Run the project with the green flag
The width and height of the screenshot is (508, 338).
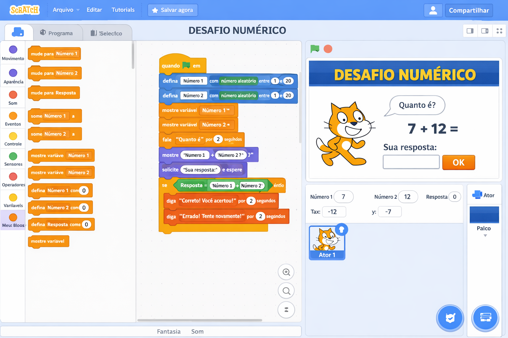(315, 49)
